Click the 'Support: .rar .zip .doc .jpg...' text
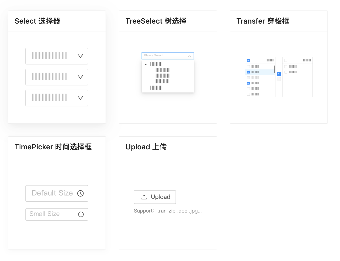Image resolution: width=340 pixels, height=261 pixels. 168,211
